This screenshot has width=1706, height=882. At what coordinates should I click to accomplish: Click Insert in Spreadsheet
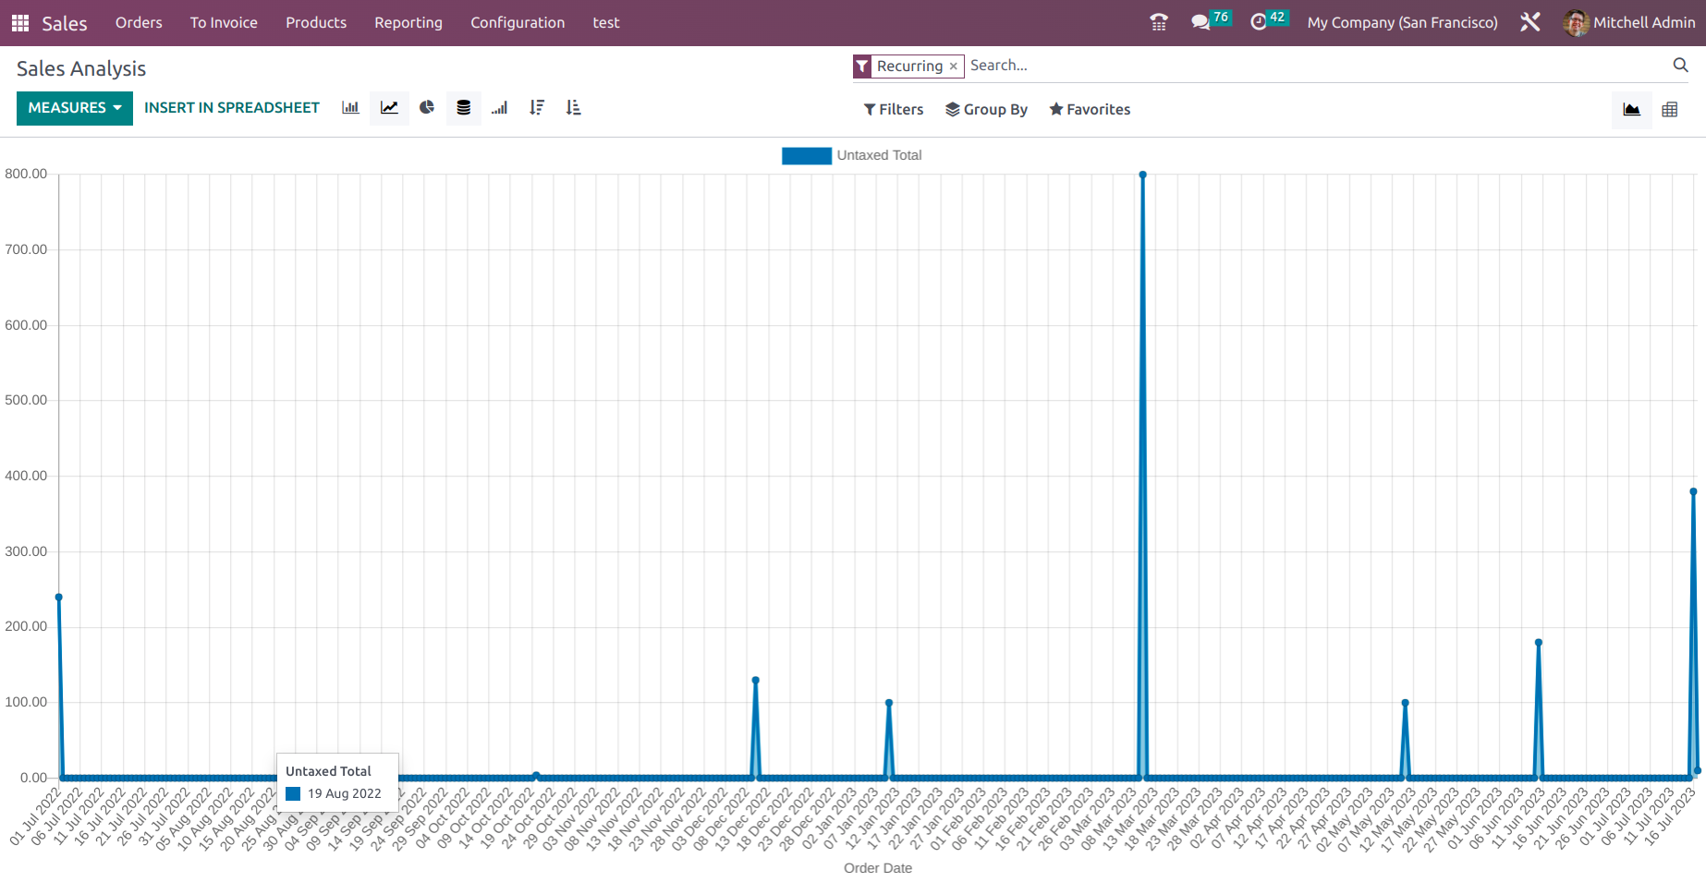[x=232, y=108]
